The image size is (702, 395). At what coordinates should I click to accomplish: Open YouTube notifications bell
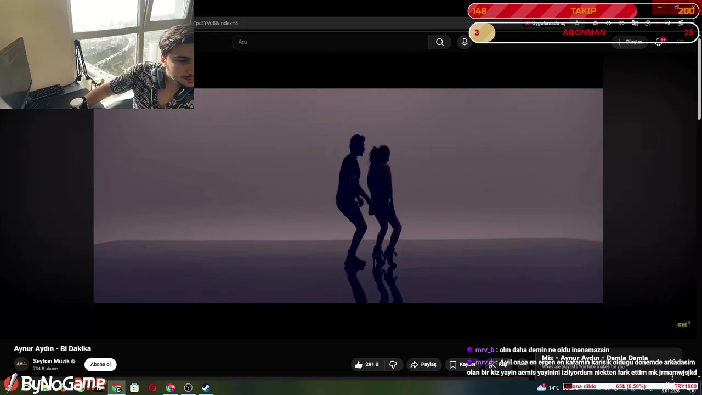coord(659,42)
